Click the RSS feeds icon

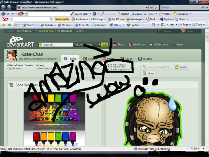(163, 24)
